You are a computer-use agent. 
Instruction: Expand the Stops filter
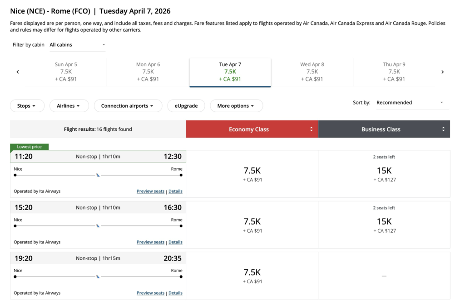point(27,106)
